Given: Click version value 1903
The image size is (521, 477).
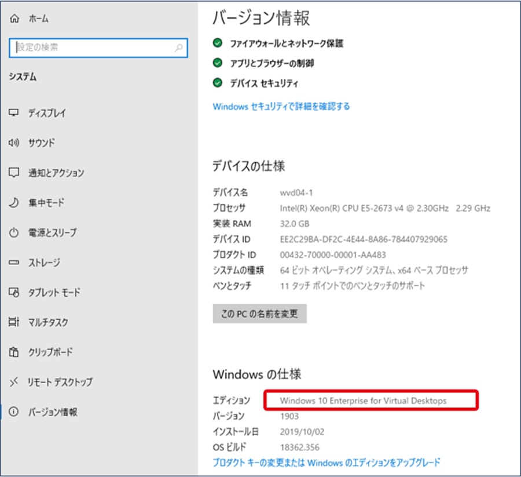Looking at the screenshot, I should [289, 416].
